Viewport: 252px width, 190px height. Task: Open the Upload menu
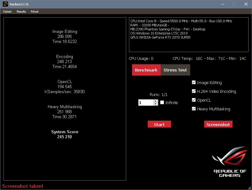click(7, 11)
